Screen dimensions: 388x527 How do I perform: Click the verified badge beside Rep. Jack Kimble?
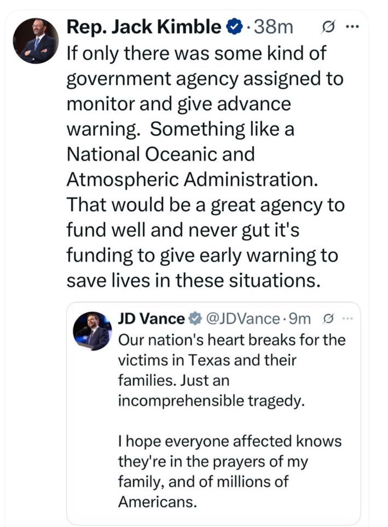click(x=234, y=28)
